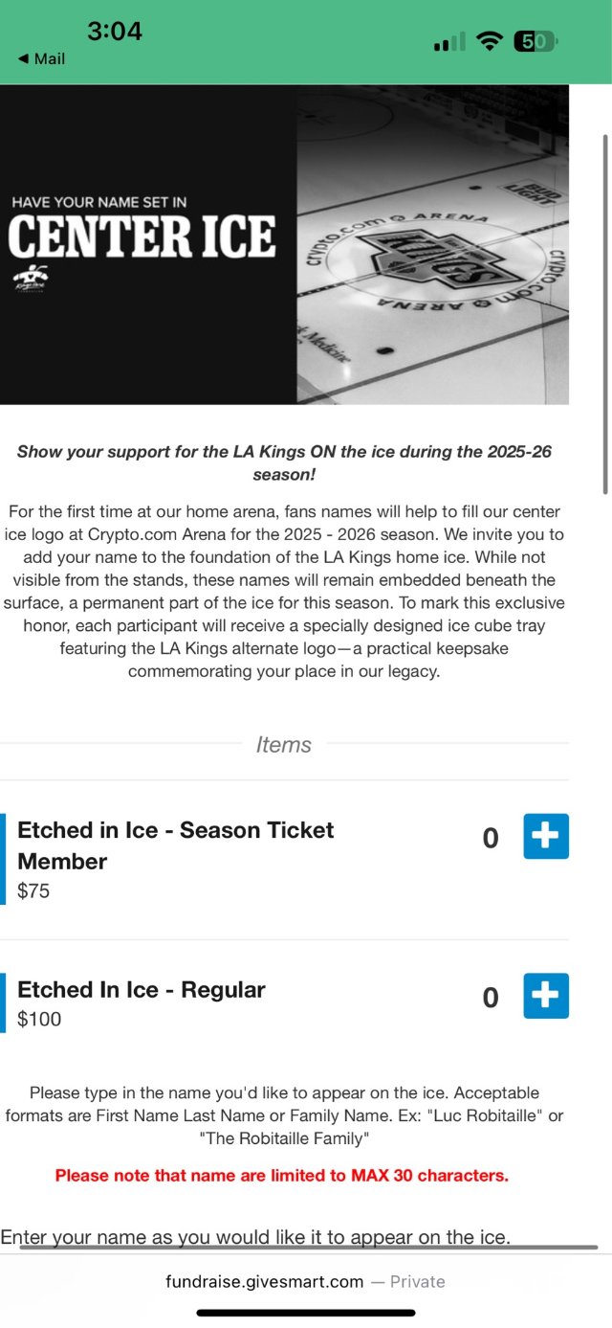Tap the vertical page scrollbar

(604, 287)
